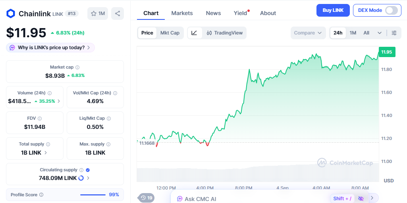Click the verified badge by Circulating supply

[x=88, y=170]
